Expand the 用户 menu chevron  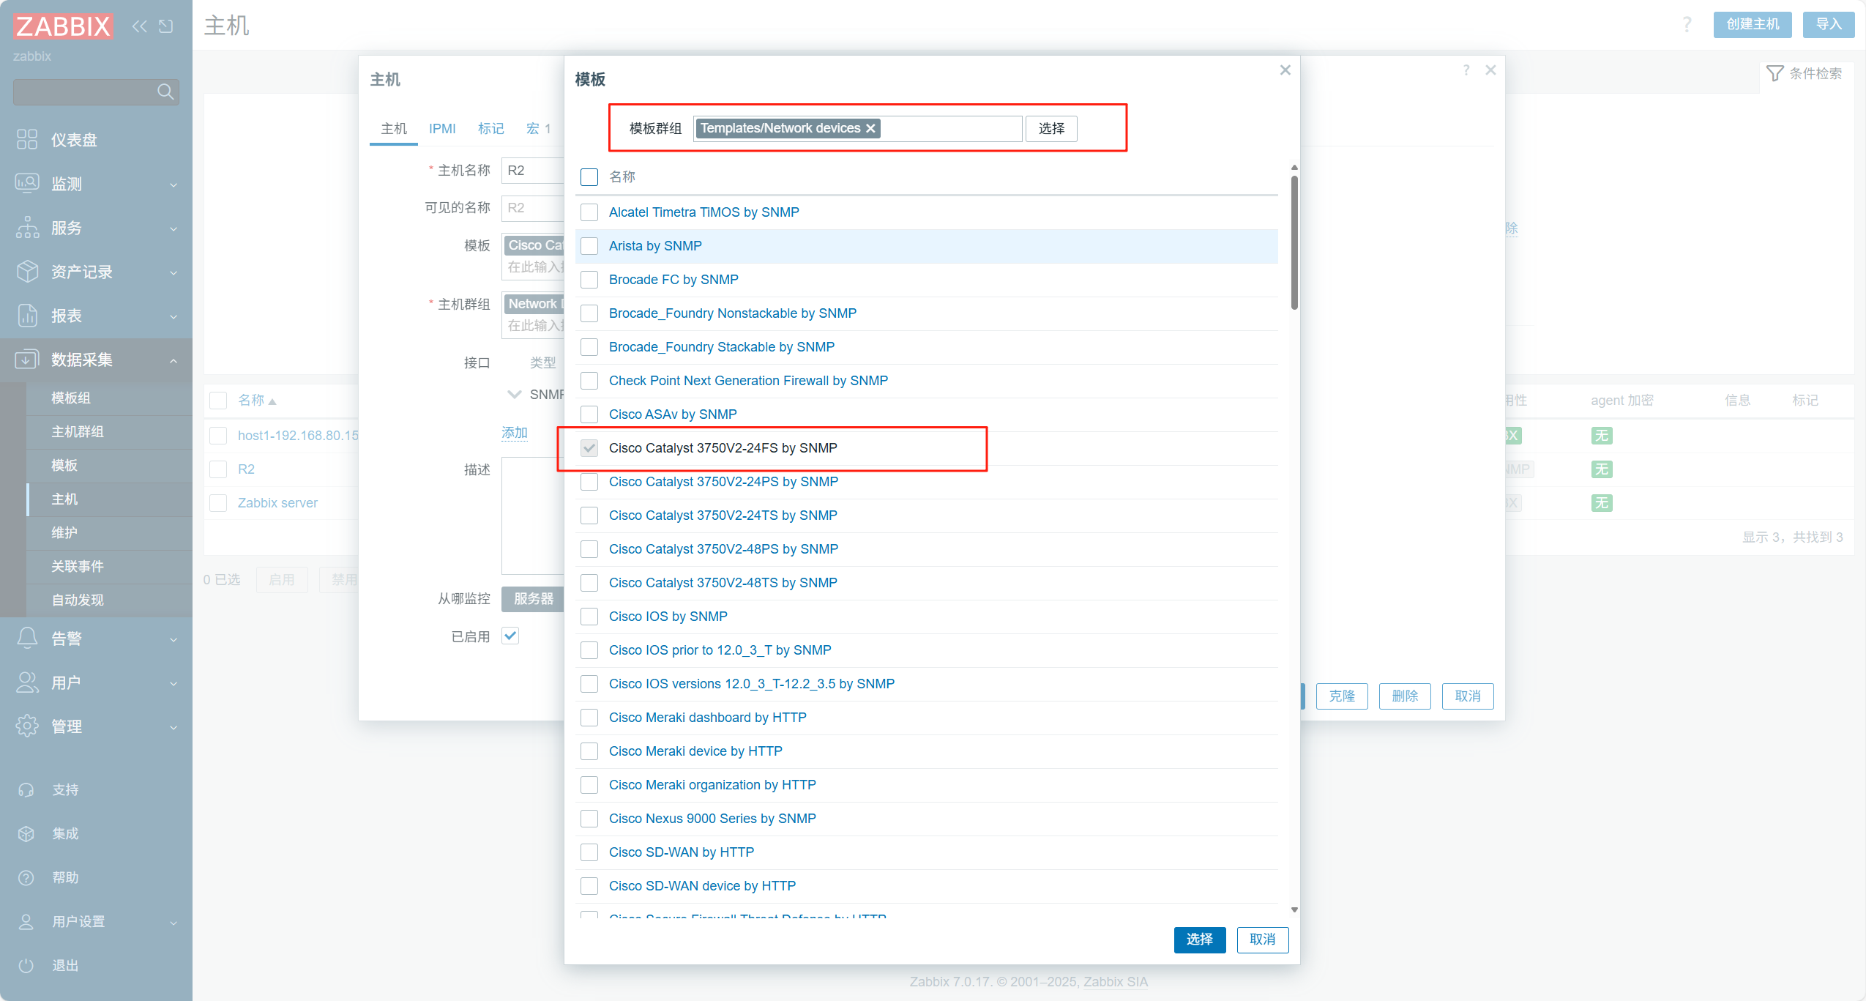pyautogui.click(x=173, y=683)
